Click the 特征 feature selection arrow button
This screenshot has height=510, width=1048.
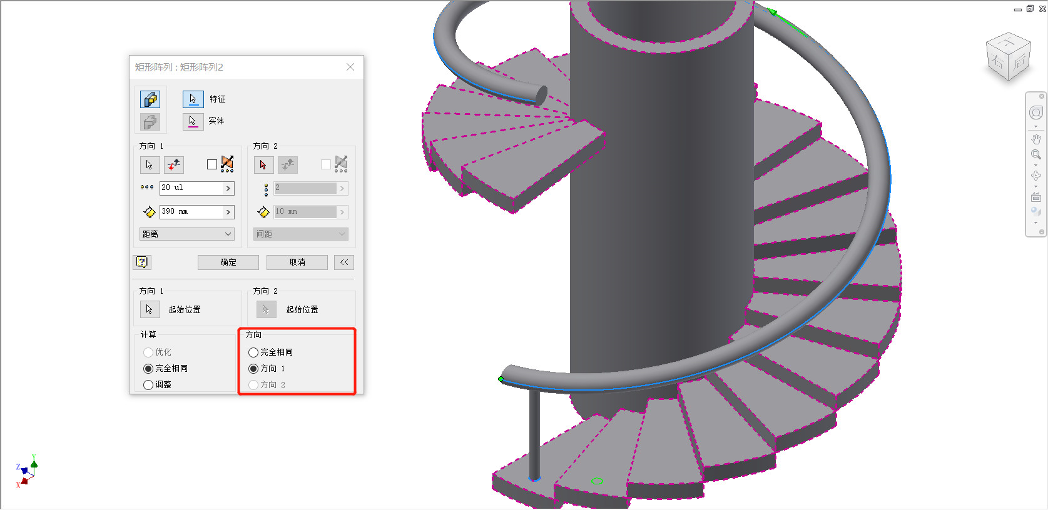193,99
